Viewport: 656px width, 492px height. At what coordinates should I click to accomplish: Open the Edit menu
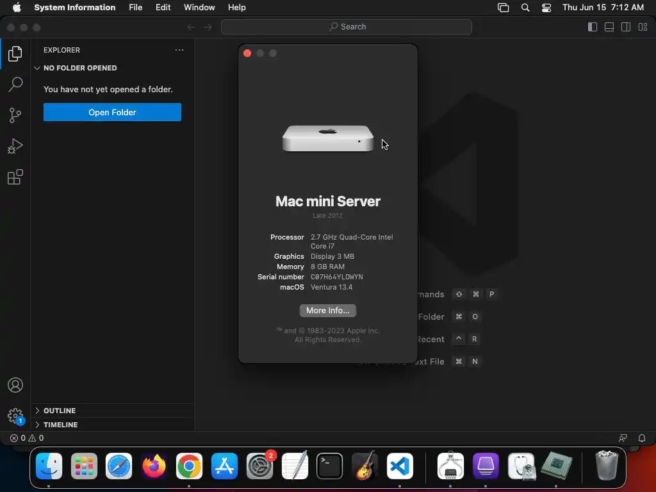pos(163,8)
